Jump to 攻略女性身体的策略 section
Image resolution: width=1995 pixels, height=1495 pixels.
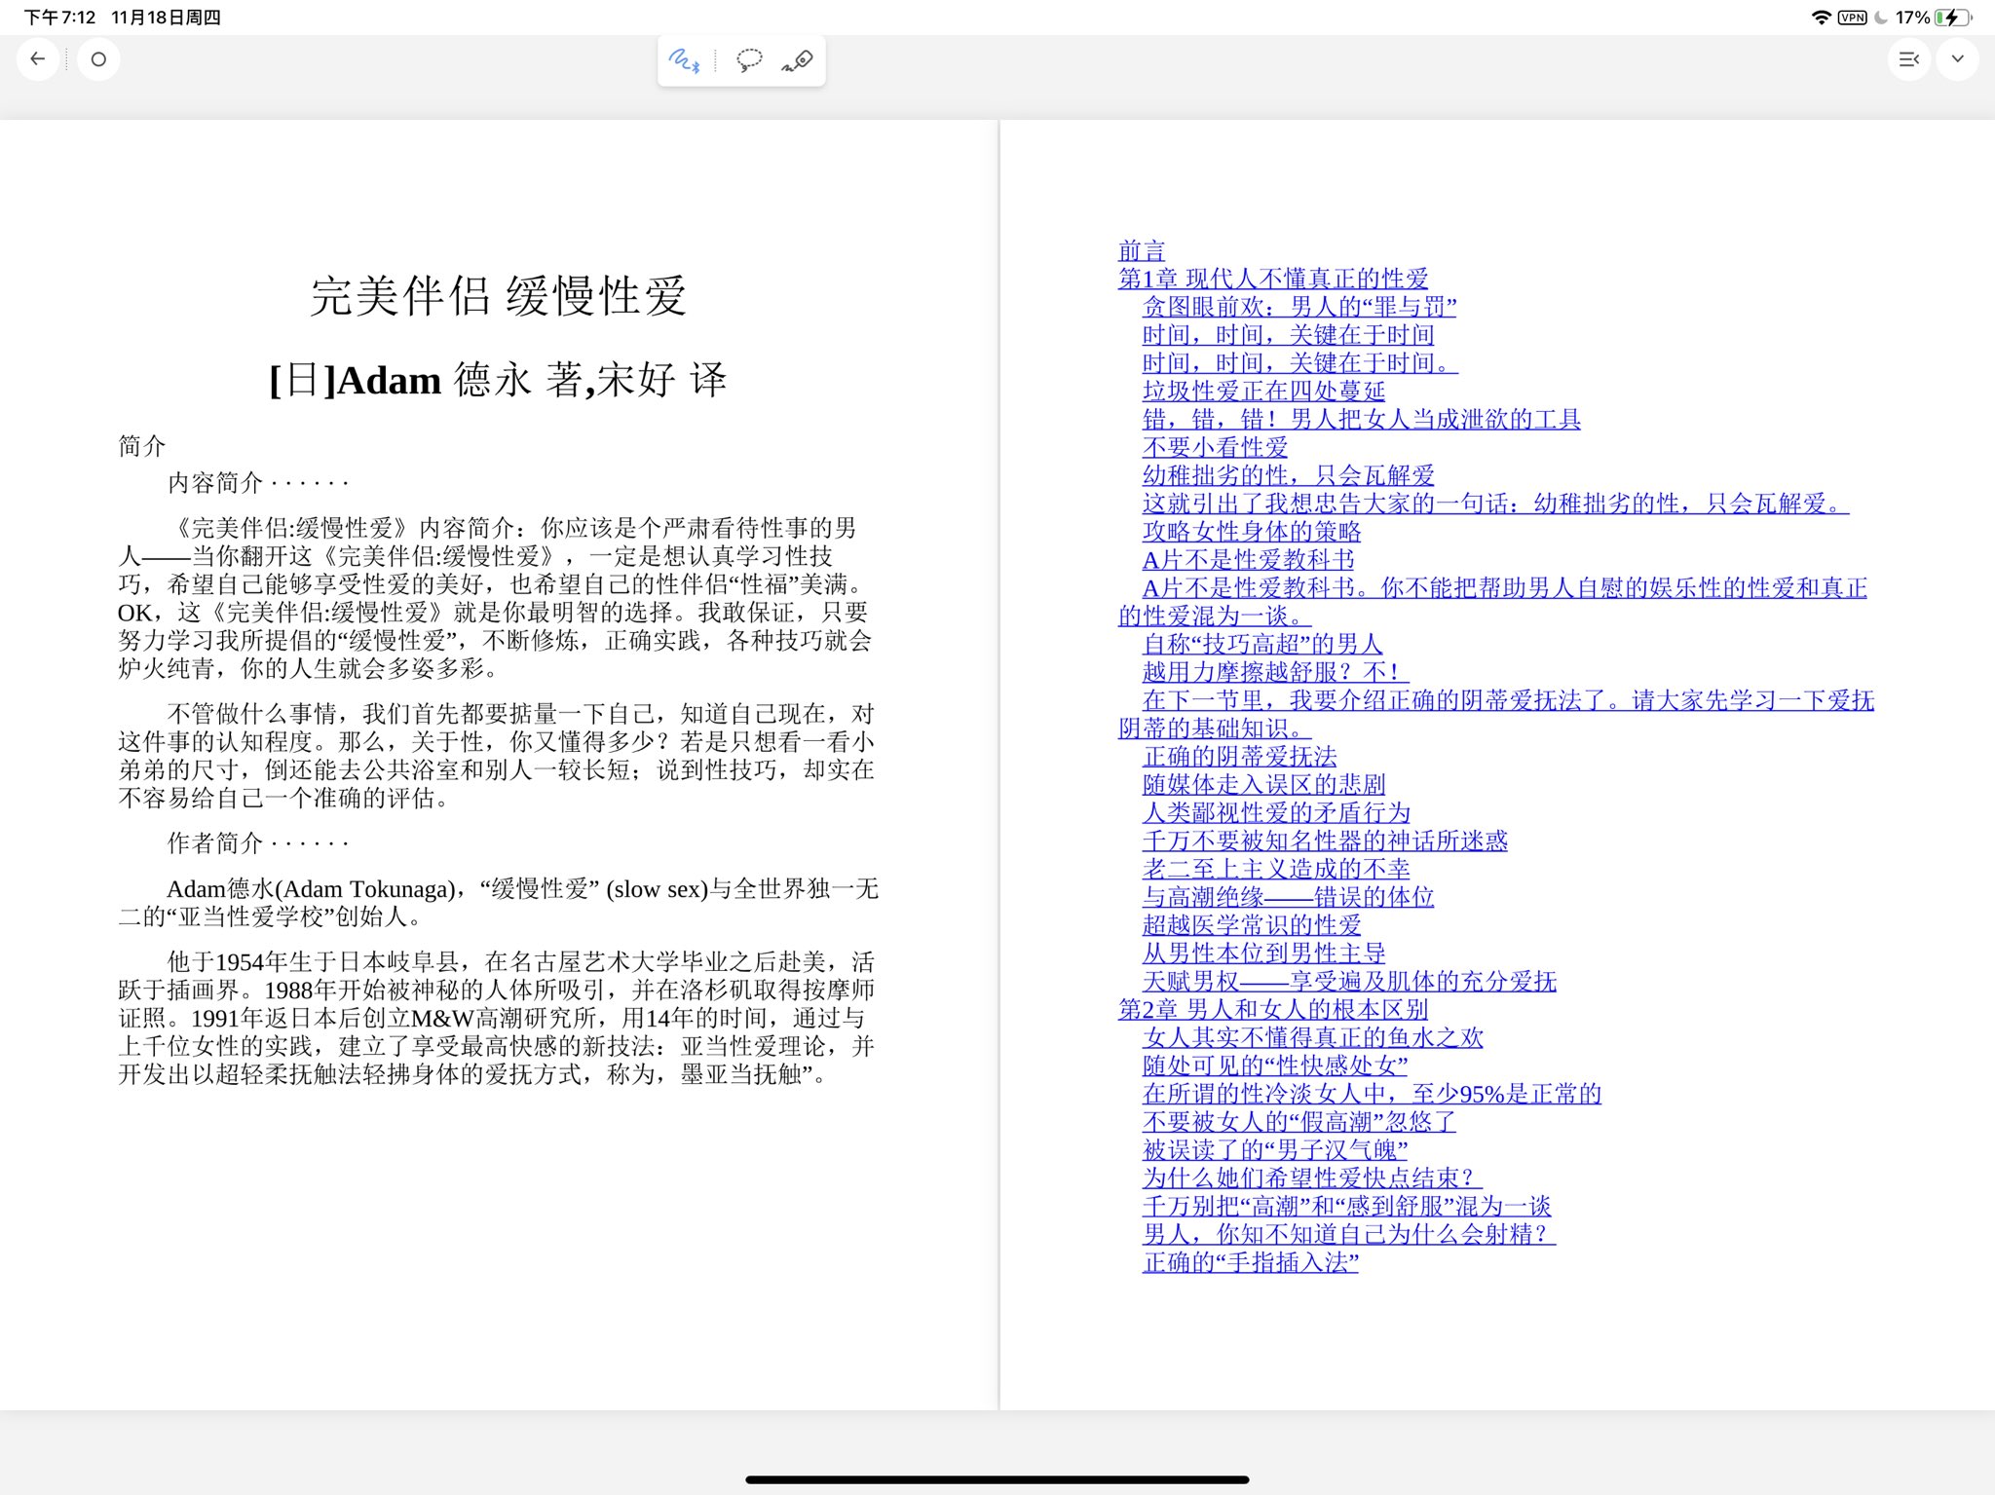pos(1251,532)
